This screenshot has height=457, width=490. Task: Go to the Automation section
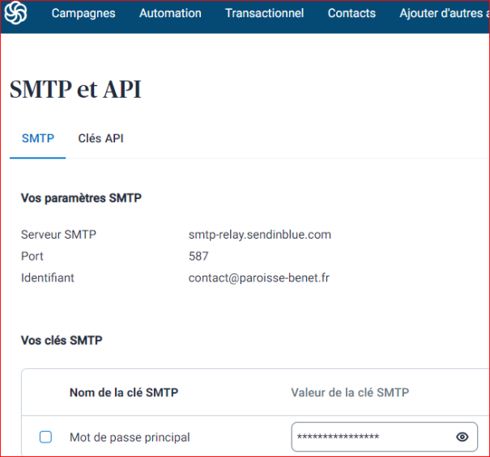click(x=170, y=14)
